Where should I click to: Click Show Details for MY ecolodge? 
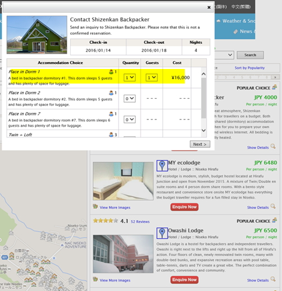258,207
